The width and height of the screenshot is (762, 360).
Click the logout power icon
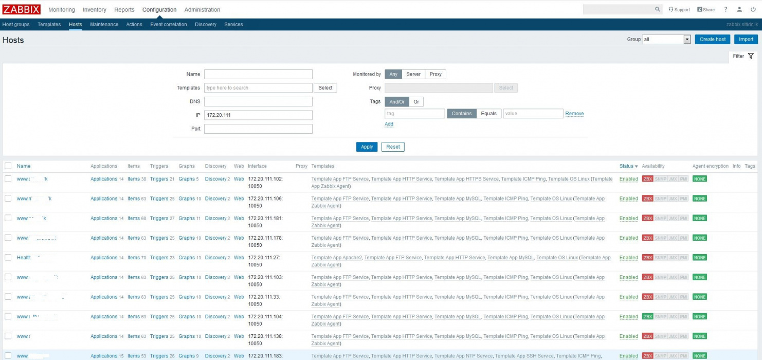(753, 9)
